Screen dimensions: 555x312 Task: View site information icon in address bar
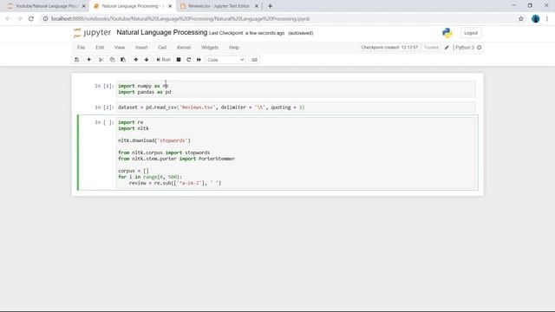[45, 19]
